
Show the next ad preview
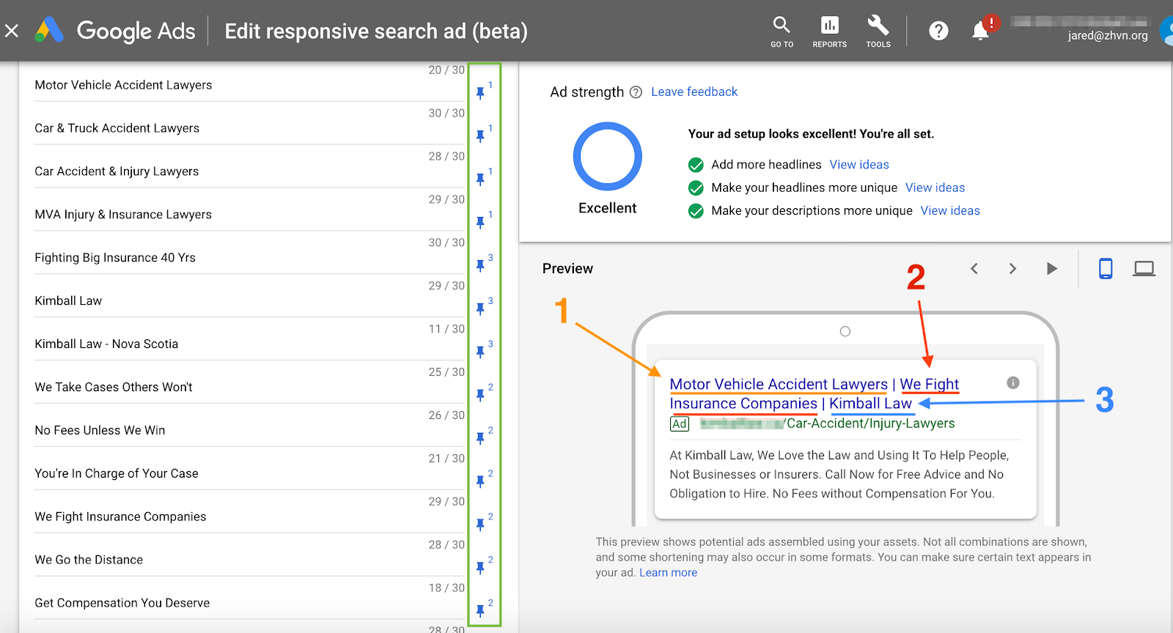pyautogui.click(x=1012, y=269)
